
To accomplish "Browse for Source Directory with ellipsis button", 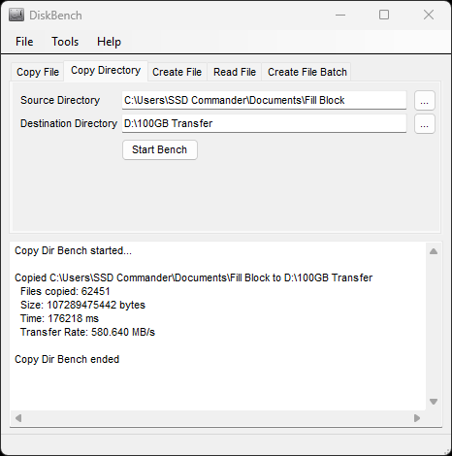I will [425, 101].
